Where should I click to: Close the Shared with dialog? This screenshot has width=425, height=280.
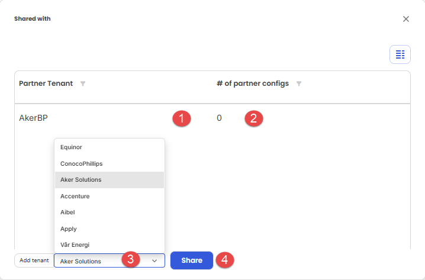coord(405,19)
